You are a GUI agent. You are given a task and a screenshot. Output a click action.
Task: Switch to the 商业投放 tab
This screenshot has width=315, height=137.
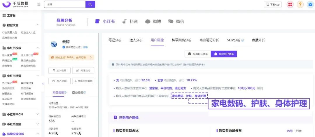click(78, 93)
